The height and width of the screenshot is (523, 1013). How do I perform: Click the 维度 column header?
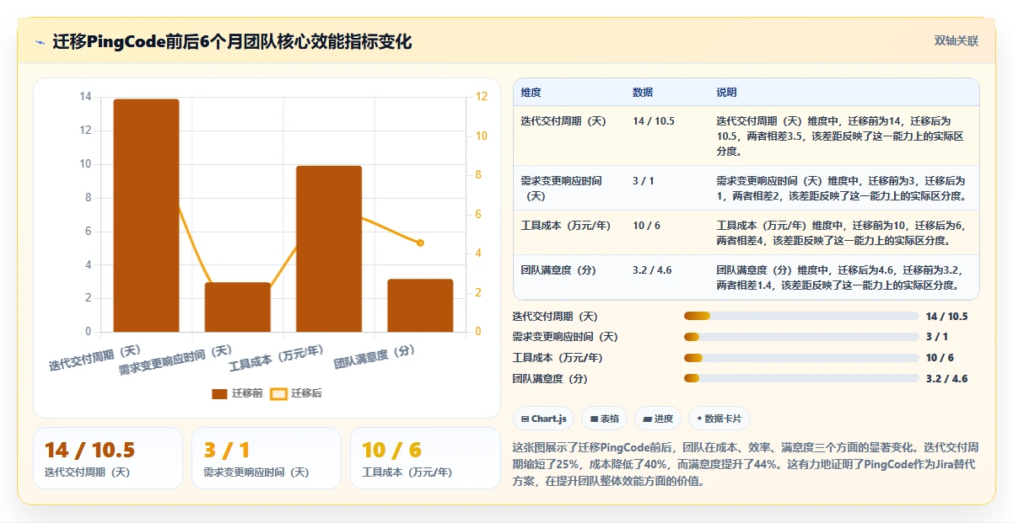click(x=531, y=92)
